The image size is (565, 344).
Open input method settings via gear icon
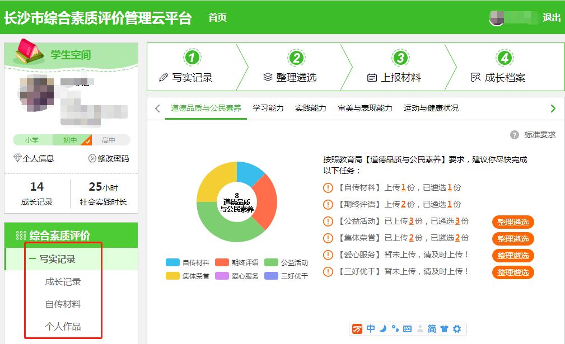(x=457, y=329)
